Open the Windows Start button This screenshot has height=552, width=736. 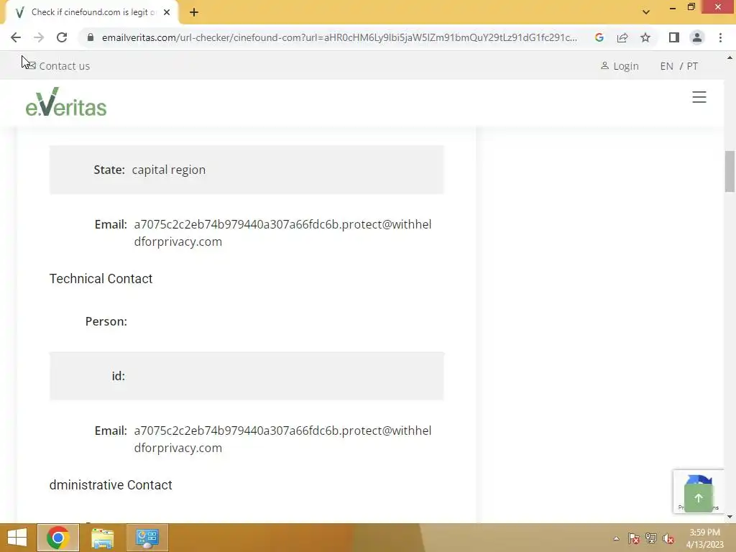click(17, 538)
